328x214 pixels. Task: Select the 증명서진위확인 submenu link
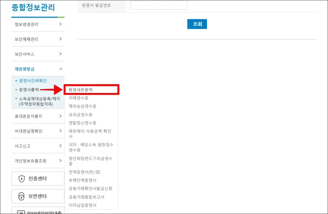[x=33, y=80]
